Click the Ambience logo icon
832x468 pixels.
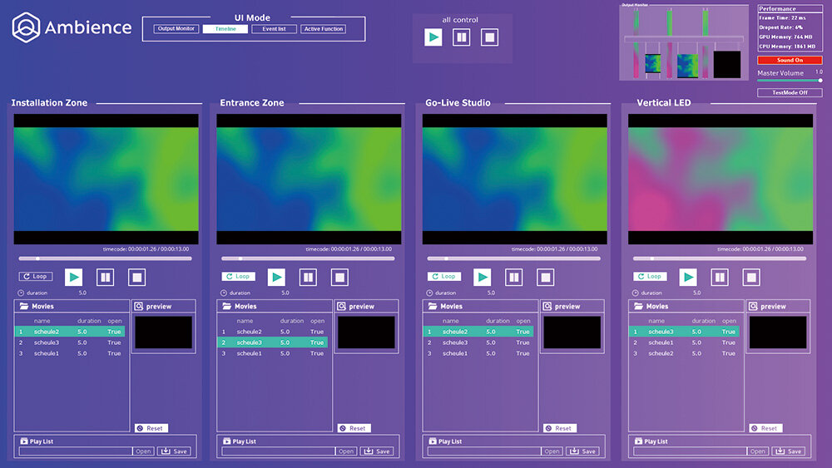(26, 27)
